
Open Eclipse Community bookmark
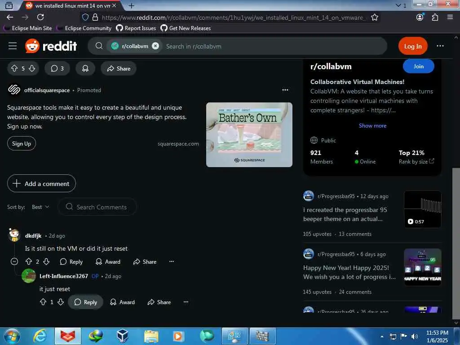pyautogui.click(x=84, y=28)
